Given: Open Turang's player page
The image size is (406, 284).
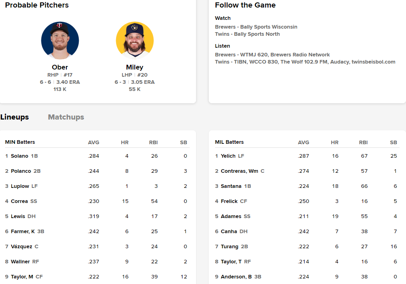Looking at the screenshot, I should click(x=230, y=247).
